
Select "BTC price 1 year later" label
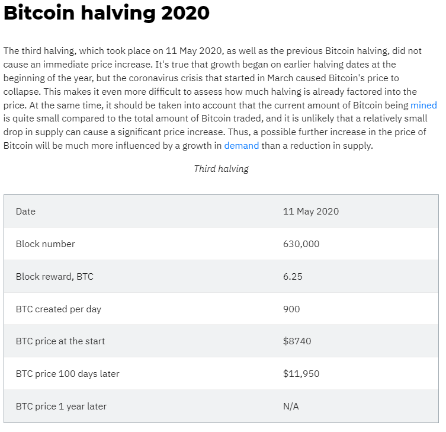click(61, 407)
